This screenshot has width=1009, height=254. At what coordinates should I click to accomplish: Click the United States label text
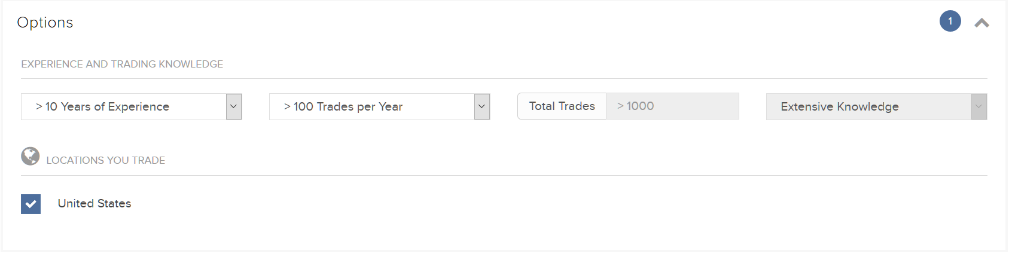[95, 203]
